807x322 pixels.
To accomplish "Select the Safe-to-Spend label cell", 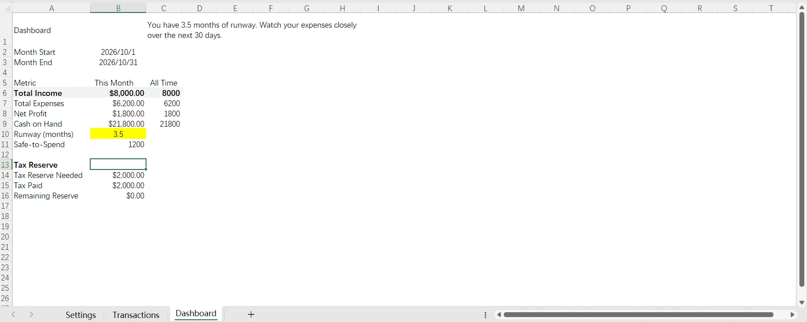I will pos(51,144).
